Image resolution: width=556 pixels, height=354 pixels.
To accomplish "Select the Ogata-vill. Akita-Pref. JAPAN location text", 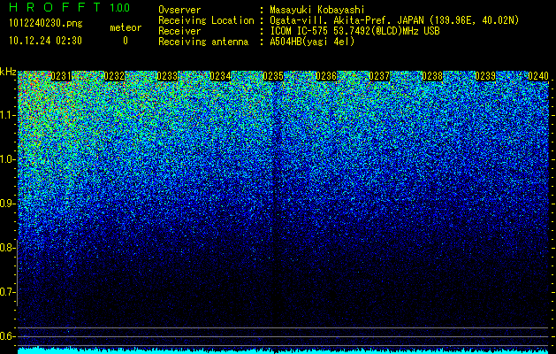I will click(394, 20).
